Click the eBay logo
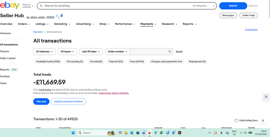 pos(10,5)
